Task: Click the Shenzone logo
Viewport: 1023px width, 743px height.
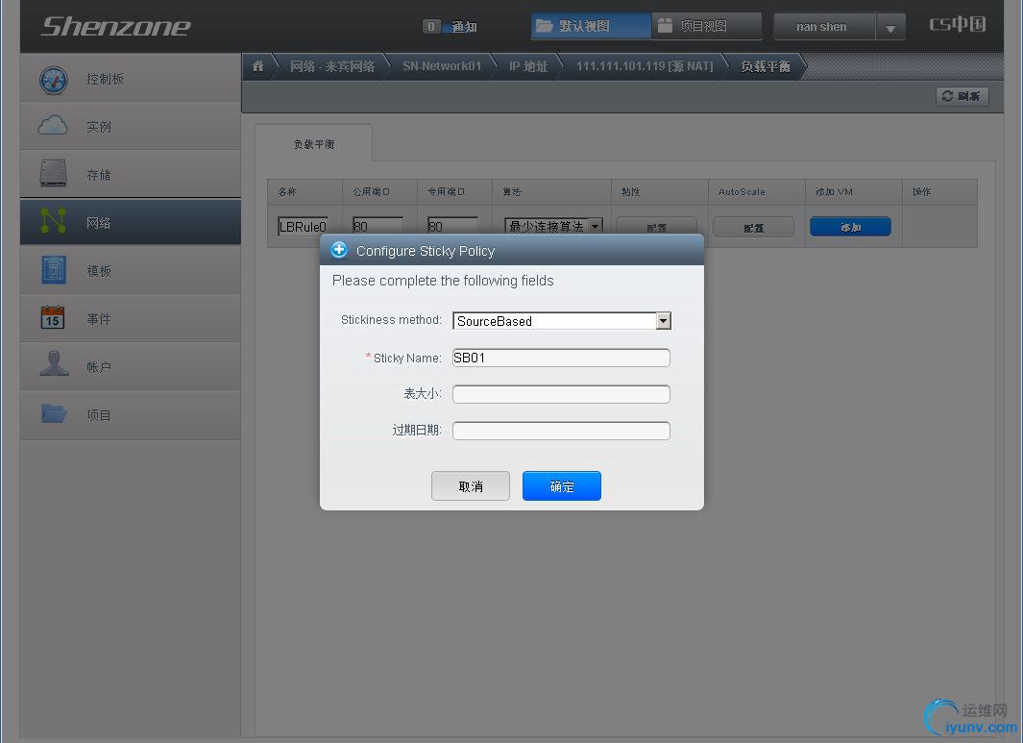Action: click(115, 26)
